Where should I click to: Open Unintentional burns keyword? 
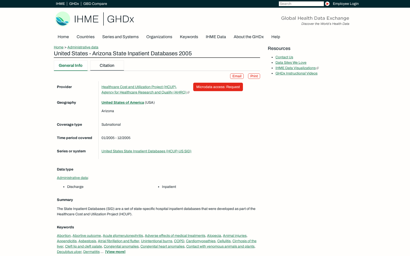coord(157,241)
